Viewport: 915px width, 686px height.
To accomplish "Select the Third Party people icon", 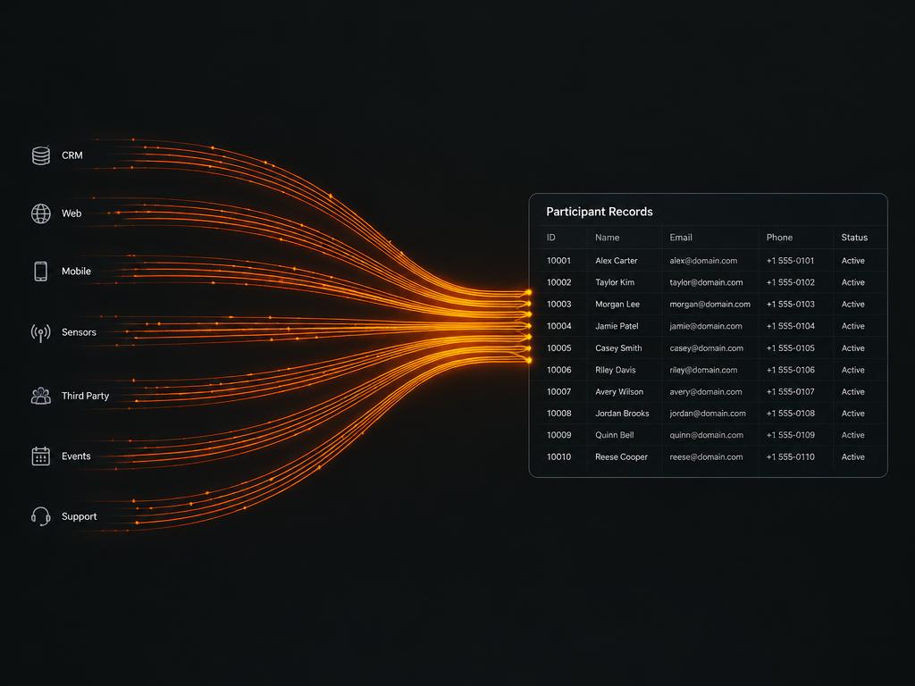I will point(41,396).
